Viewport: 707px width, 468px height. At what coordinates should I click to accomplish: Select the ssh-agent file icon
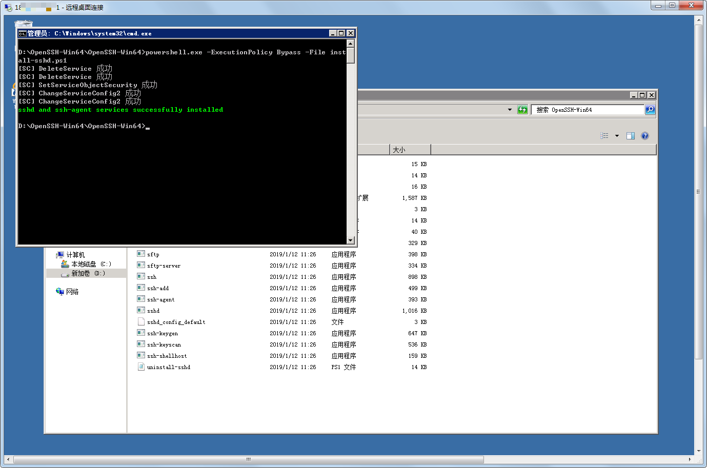coord(141,299)
